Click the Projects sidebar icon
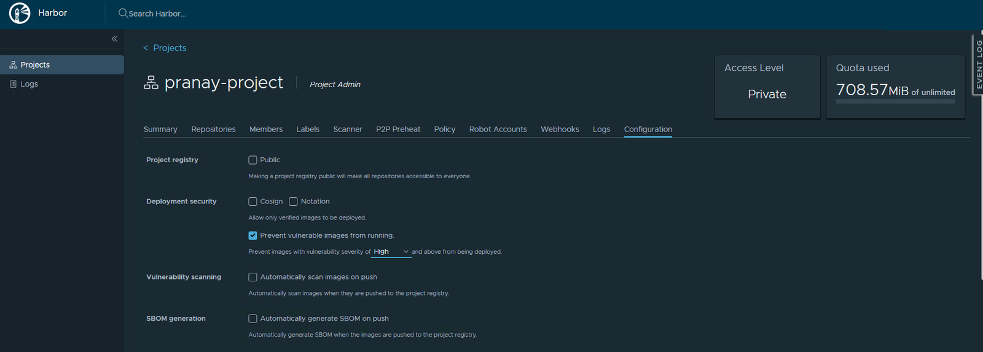Viewport: 983px width, 352px height. [x=13, y=65]
